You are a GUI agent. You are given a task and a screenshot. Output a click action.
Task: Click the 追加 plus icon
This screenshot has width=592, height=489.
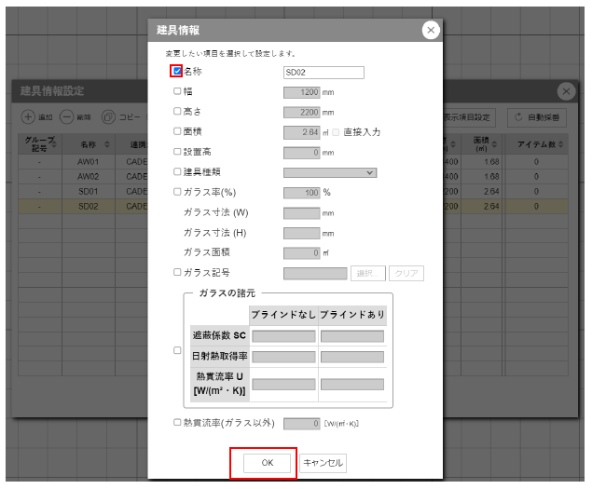28,117
